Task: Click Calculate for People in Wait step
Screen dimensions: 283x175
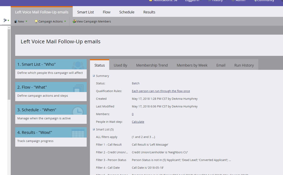Action: pos(138,122)
